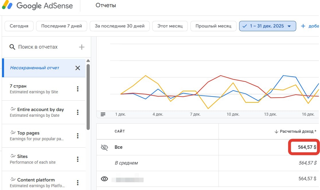This screenshot has height=190, width=320.
Task: Select the Последние 7 дней filter
Action: [x=62, y=26]
